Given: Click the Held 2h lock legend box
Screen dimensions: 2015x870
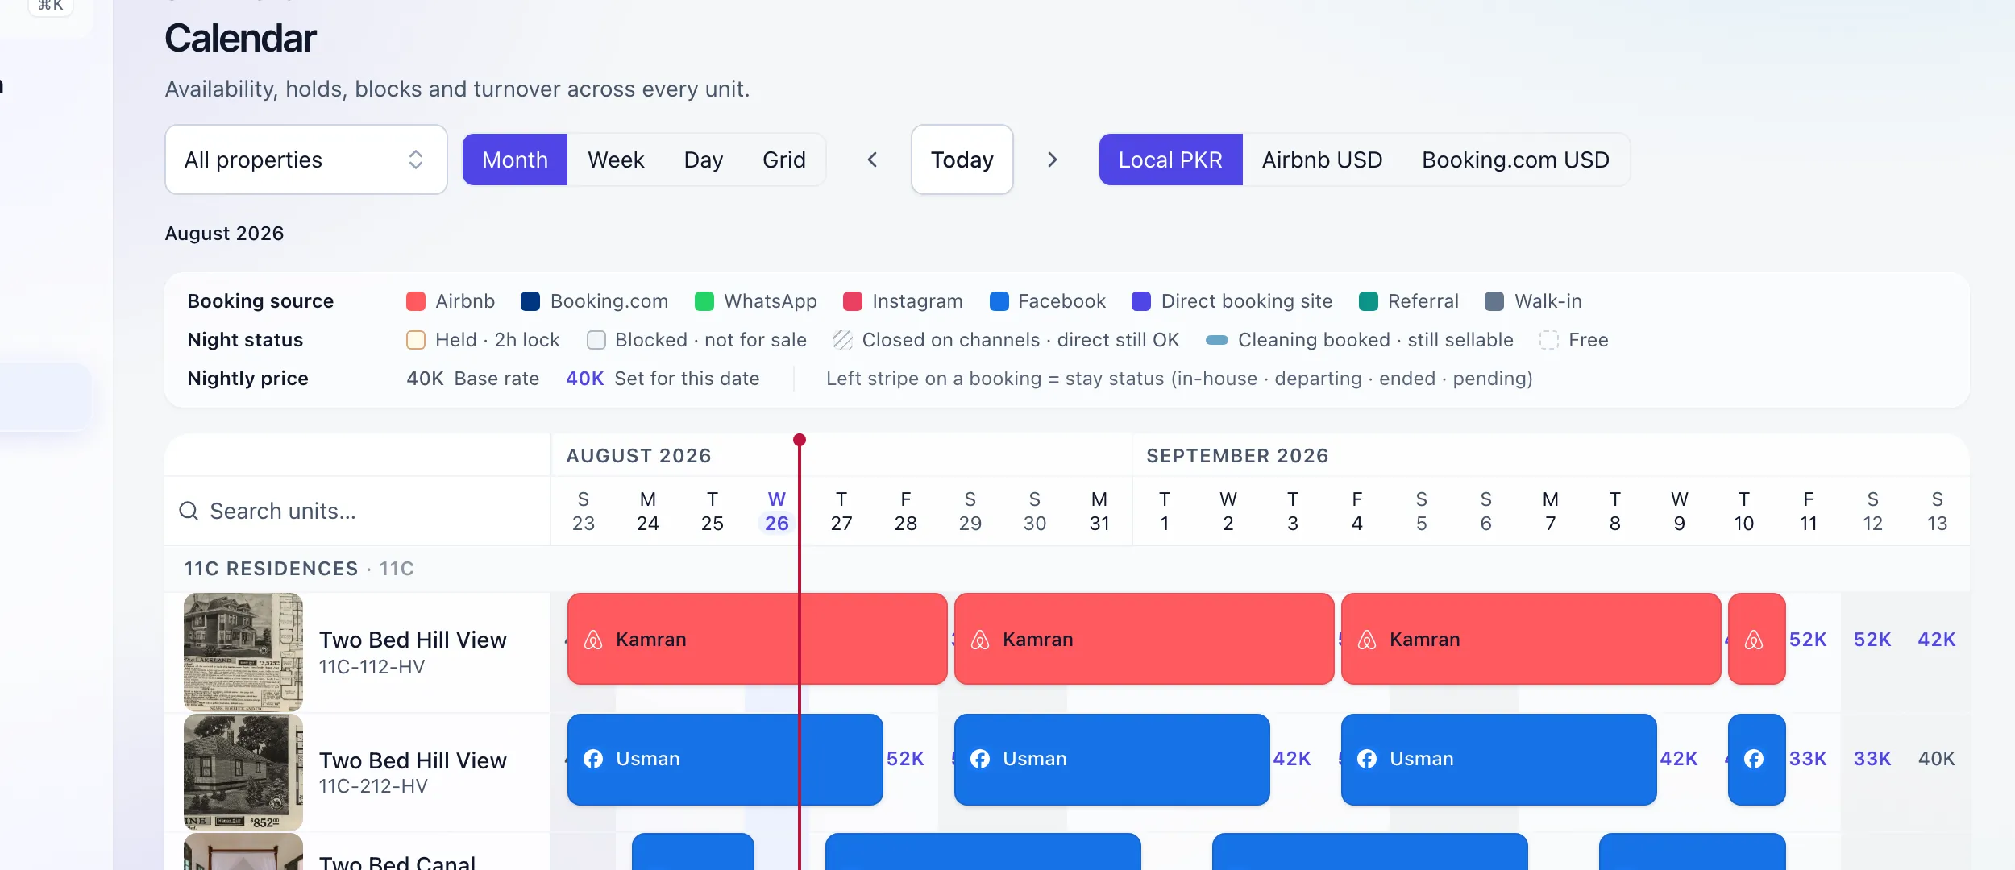Looking at the screenshot, I should (x=416, y=340).
